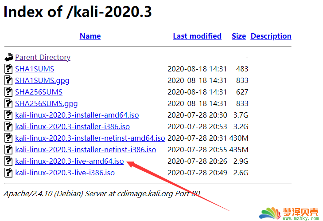Click the icon beside live-i386.iso

(x=8, y=173)
